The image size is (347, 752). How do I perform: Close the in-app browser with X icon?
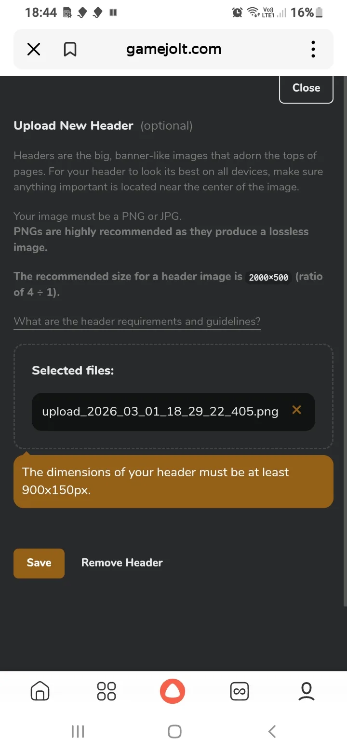[x=34, y=49]
